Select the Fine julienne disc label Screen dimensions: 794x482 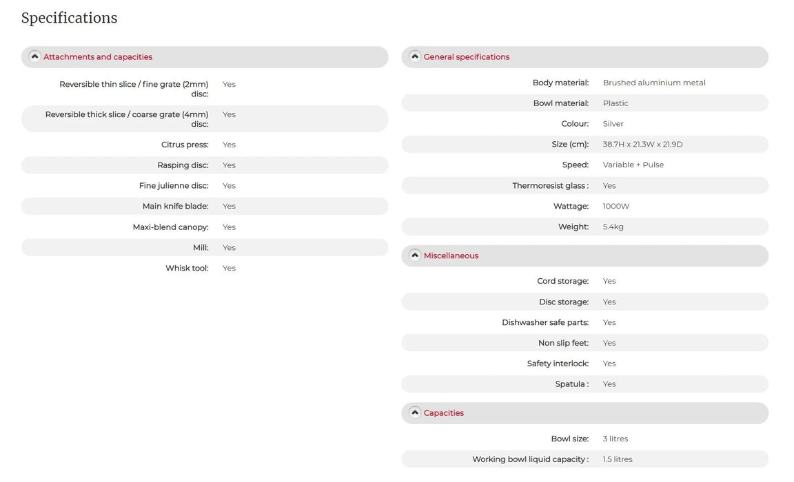[174, 186]
